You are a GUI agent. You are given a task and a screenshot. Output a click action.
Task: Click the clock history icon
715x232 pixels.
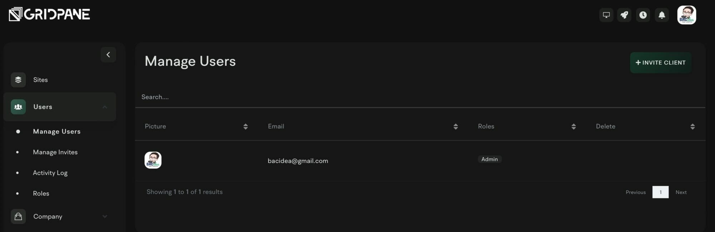pyautogui.click(x=643, y=15)
